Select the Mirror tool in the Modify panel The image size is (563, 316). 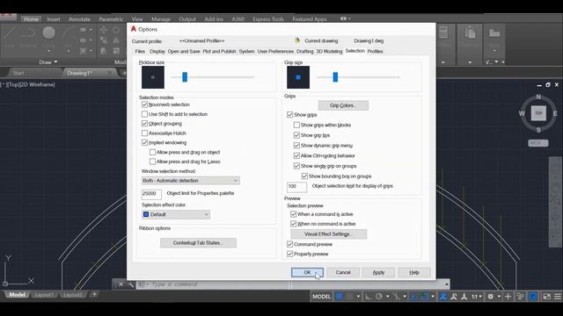[116, 40]
